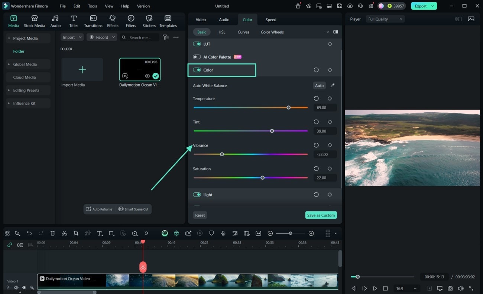Image resolution: width=483 pixels, height=294 pixels.
Task: Select the crop tool in the timeline toolbar
Action: (76, 233)
